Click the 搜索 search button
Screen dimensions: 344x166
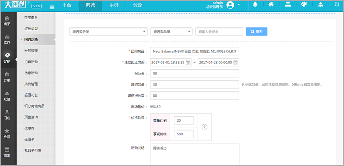[x=256, y=32]
